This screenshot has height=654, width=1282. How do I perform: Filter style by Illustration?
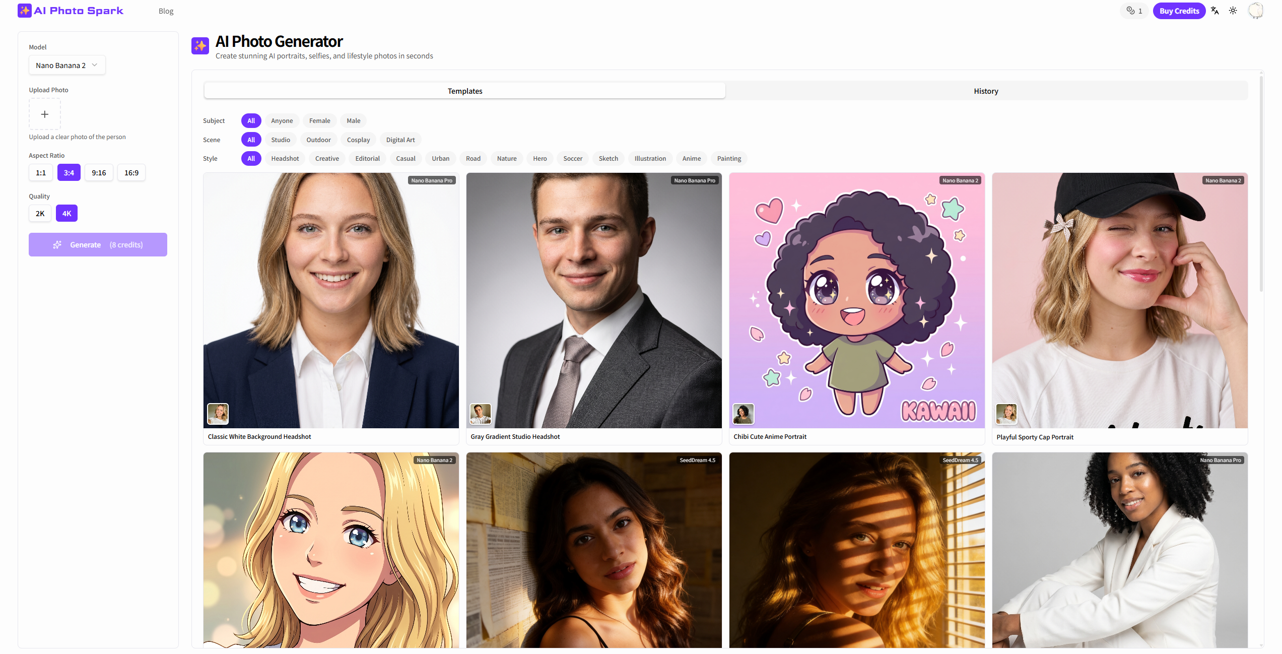point(650,159)
